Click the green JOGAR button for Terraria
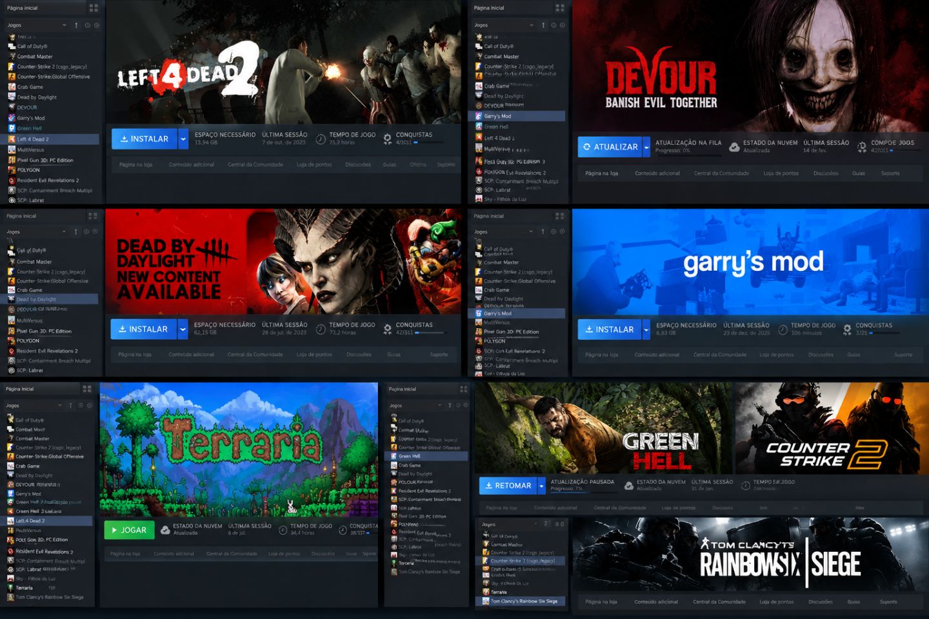929x619 pixels. (x=129, y=530)
